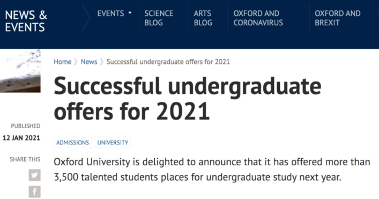This screenshot has width=379, height=199.
Task: Open the Events menu item
Action: tap(111, 13)
